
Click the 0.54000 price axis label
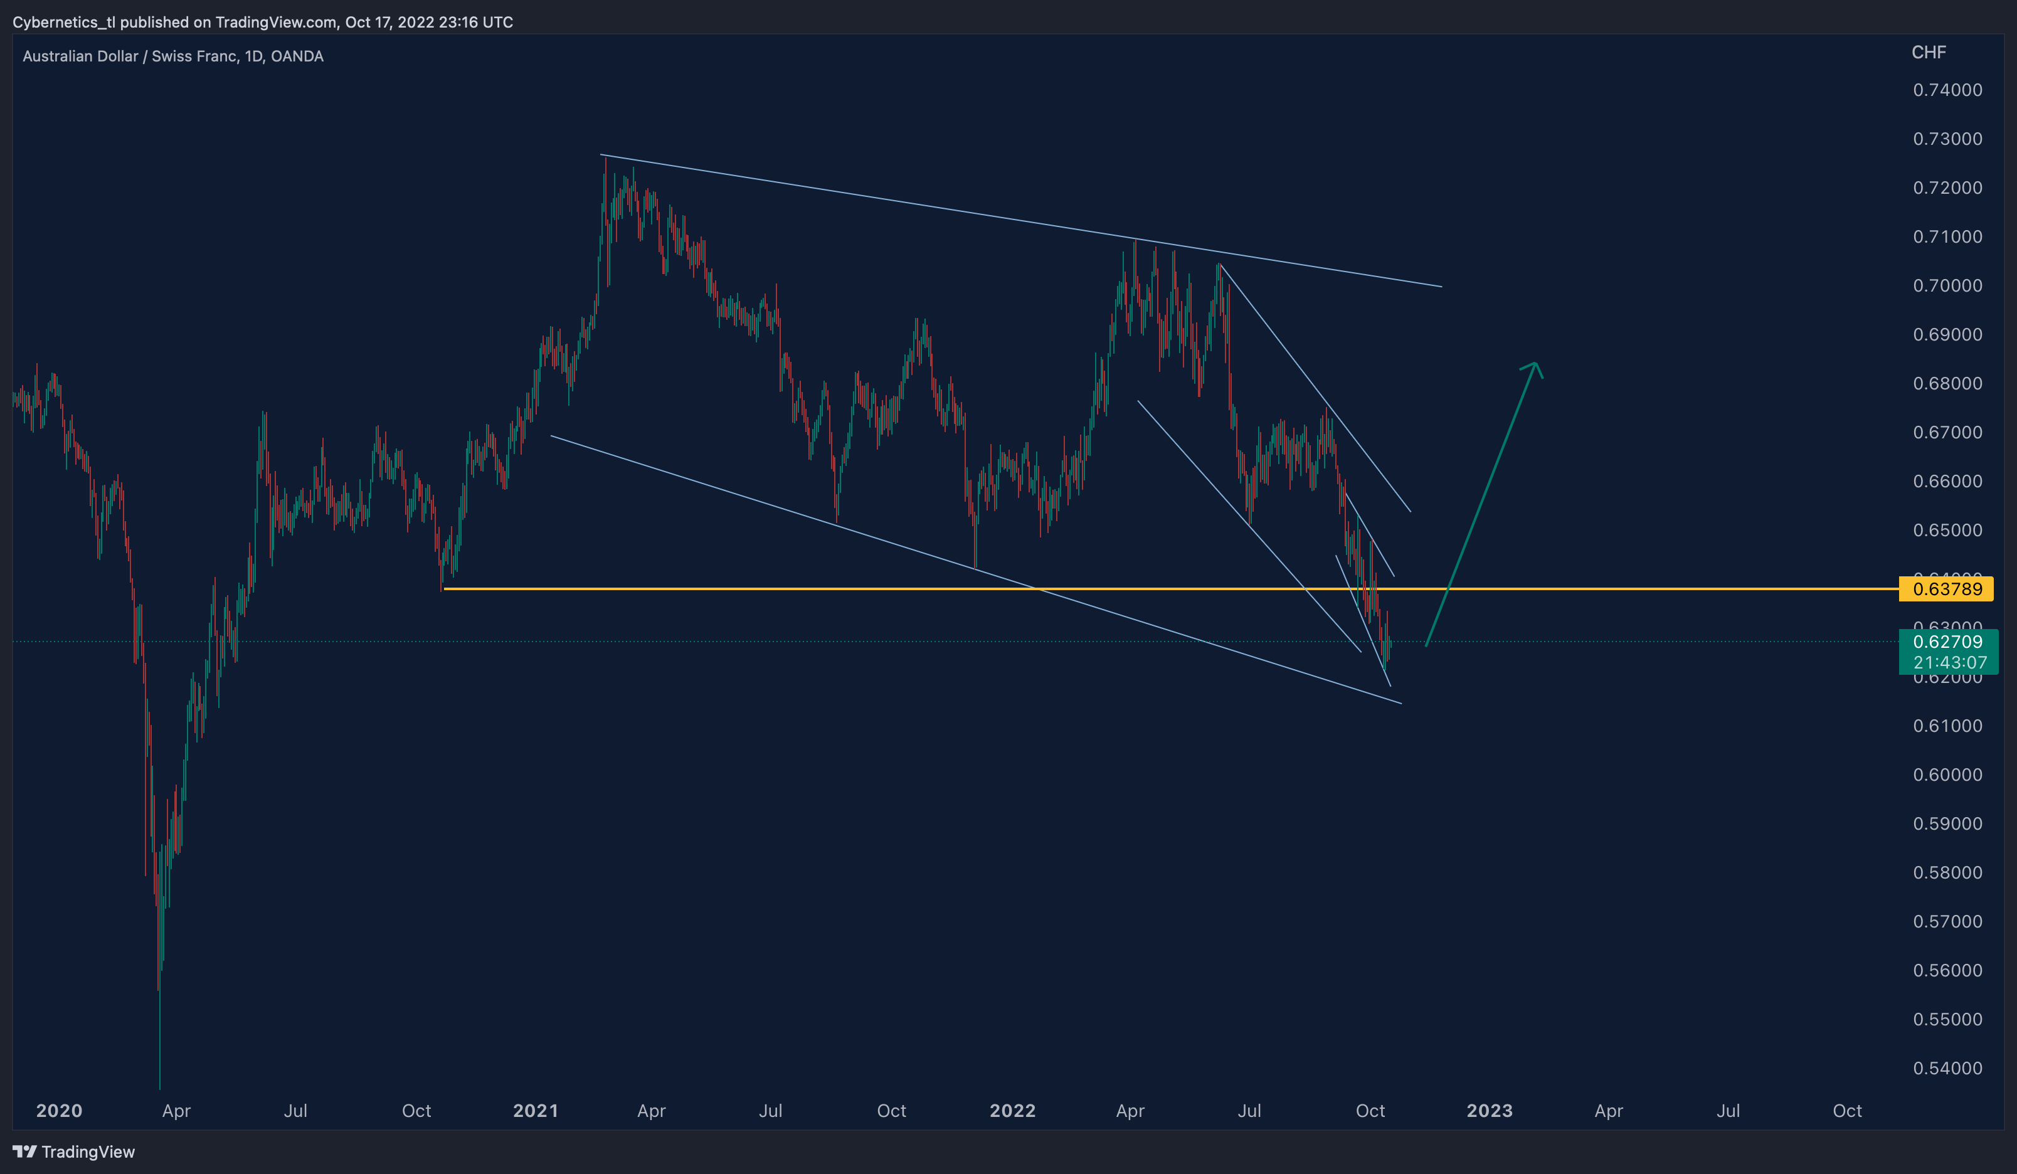tap(1947, 1067)
